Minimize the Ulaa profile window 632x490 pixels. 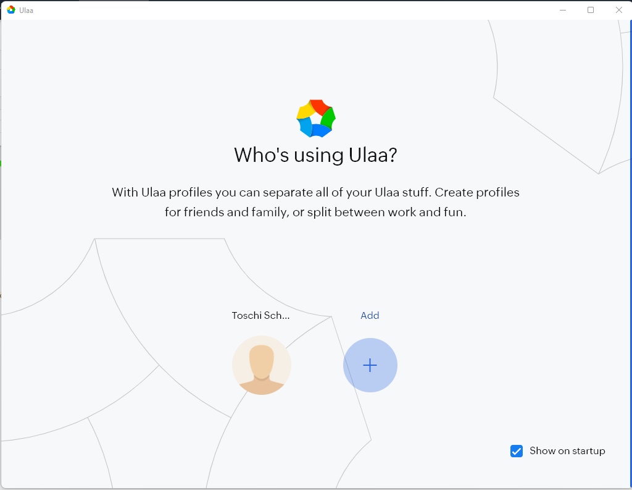coord(563,10)
